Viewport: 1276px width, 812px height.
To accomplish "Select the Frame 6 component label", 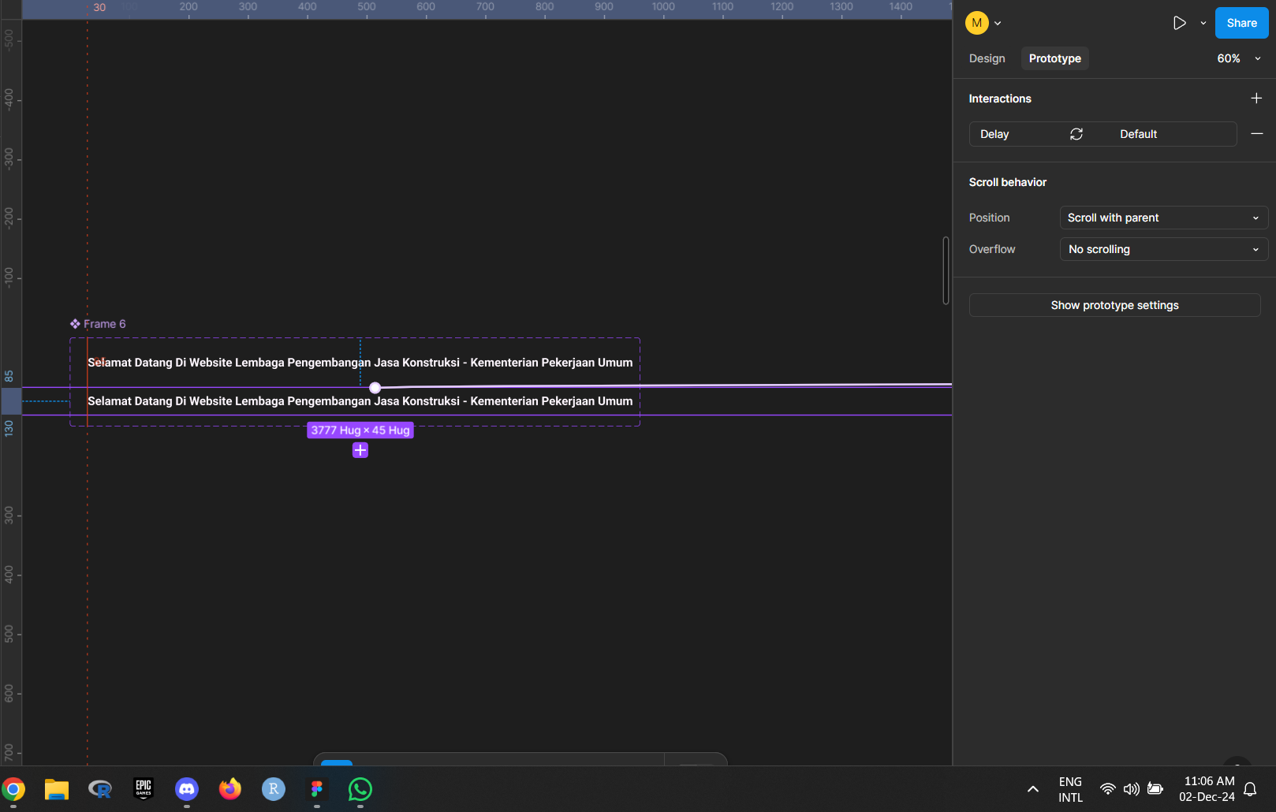I will pyautogui.click(x=98, y=324).
